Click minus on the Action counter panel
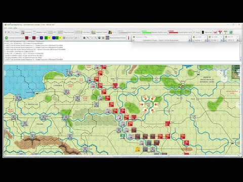Image resolution: width=243 pixels, height=182 pixels. pos(193,40)
